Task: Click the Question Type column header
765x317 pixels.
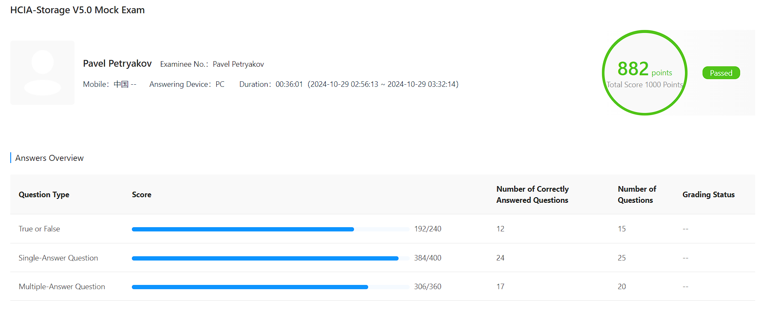Action: tap(44, 195)
